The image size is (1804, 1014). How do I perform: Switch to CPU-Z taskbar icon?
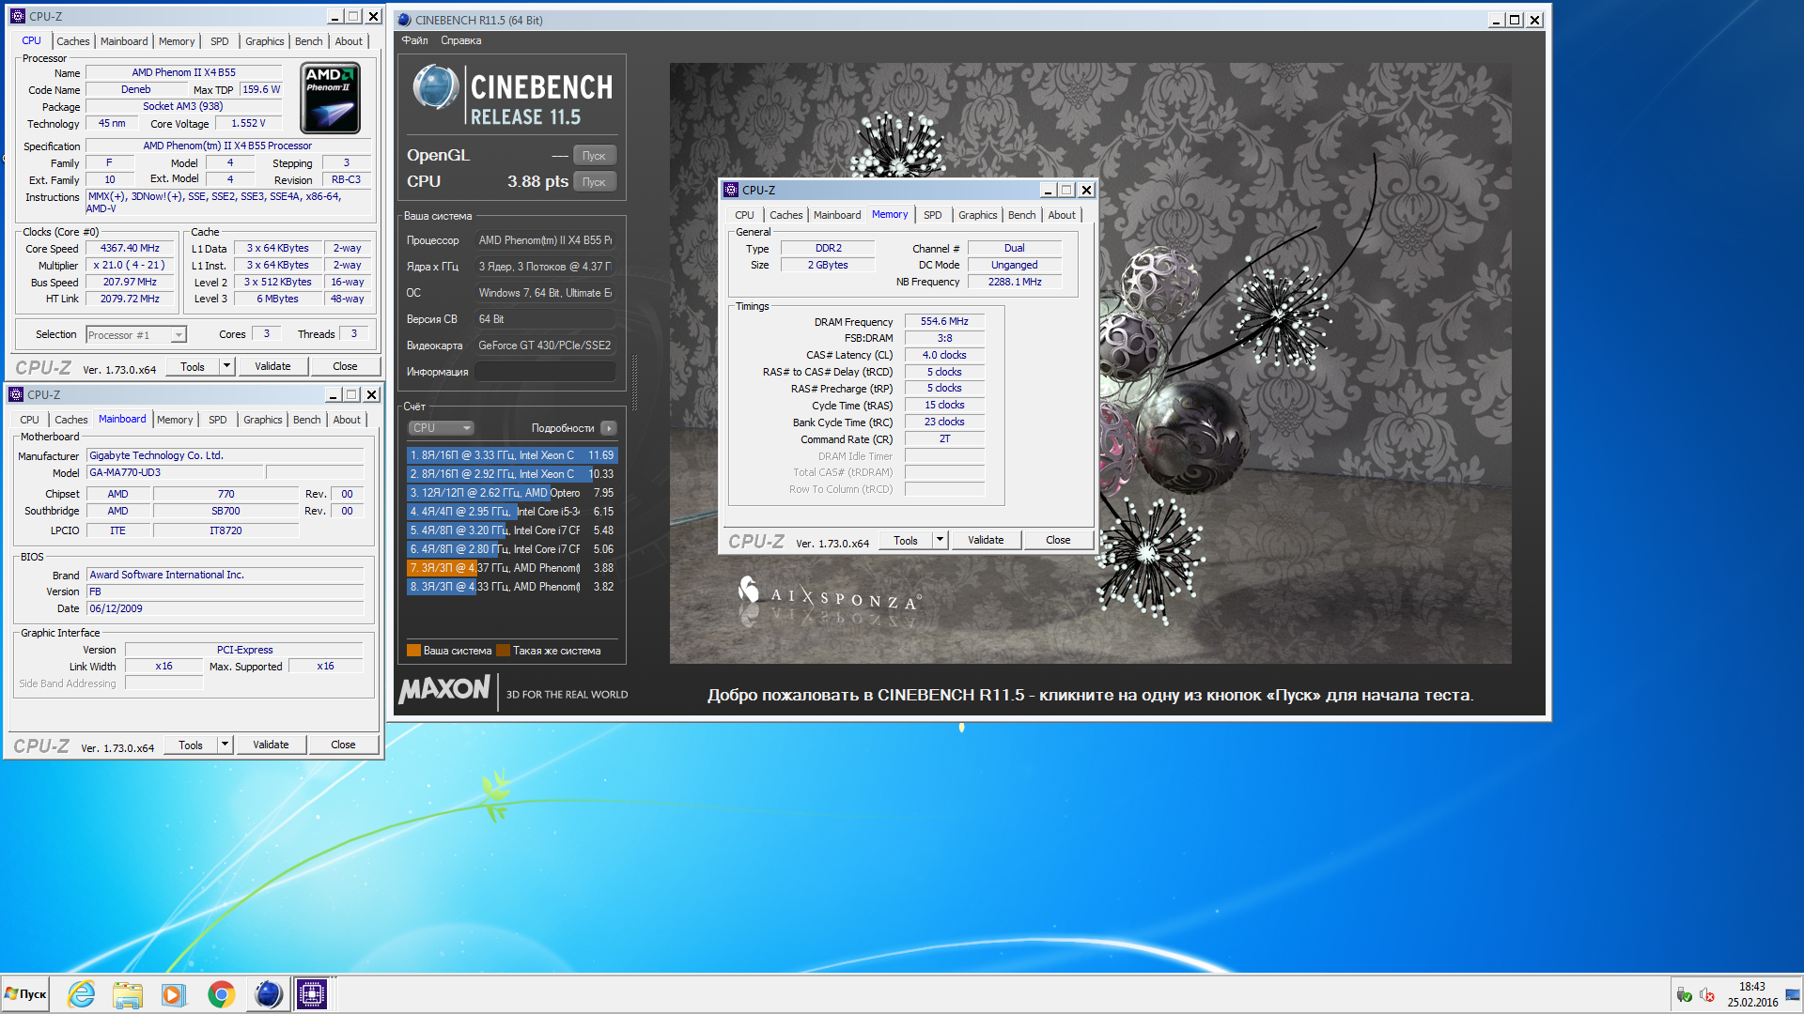[311, 993]
